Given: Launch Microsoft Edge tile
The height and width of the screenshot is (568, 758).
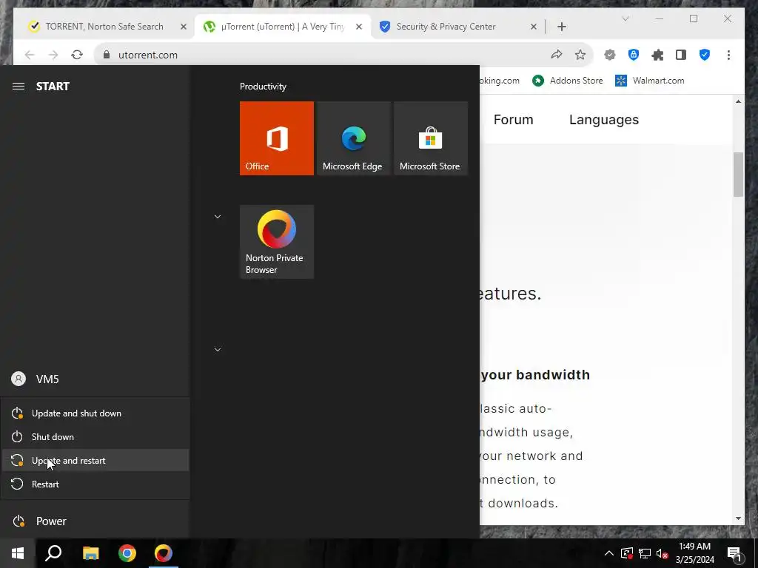Looking at the screenshot, I should pos(353,138).
